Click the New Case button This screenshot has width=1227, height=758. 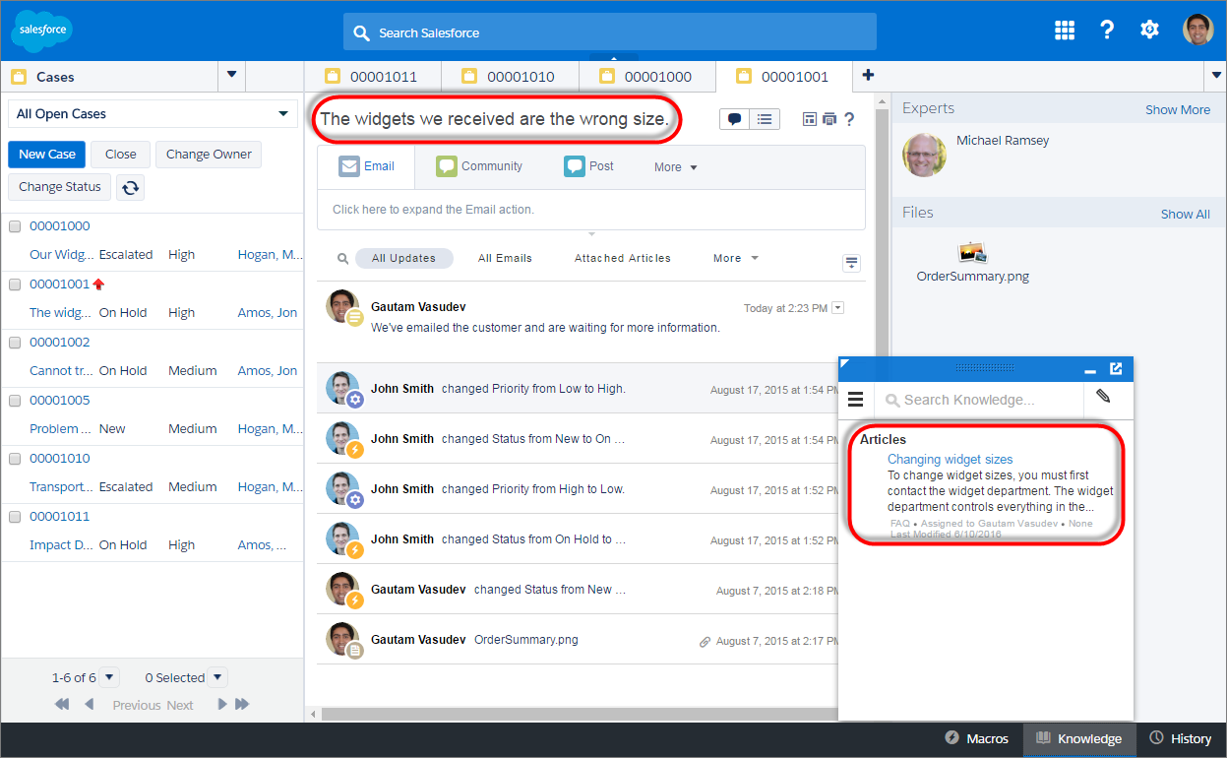pyautogui.click(x=47, y=155)
